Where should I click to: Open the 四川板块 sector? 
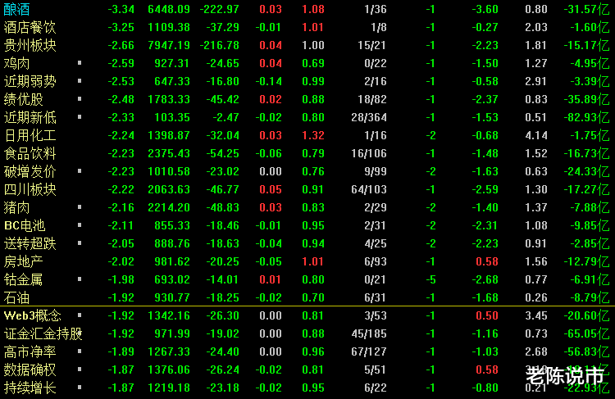coord(30,189)
